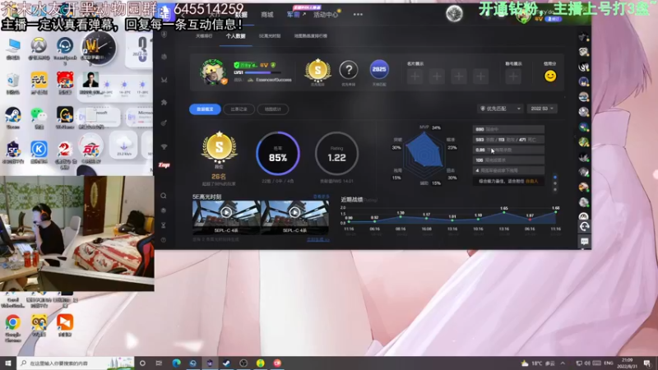Viewport: 658px width, 370px height.
Task: Switch to the 个人数据 tab
Action: [235, 36]
